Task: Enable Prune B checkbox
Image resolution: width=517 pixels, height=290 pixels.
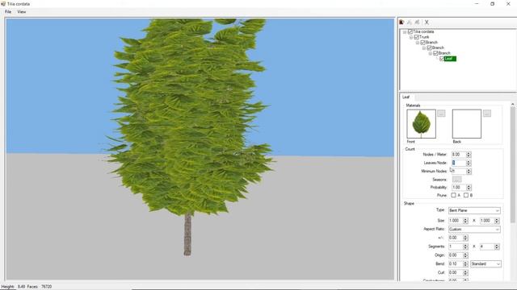Action: [466, 195]
